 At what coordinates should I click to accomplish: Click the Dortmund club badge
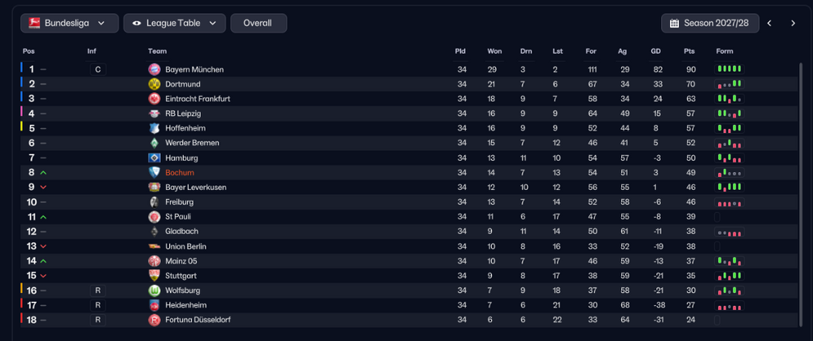click(x=154, y=84)
